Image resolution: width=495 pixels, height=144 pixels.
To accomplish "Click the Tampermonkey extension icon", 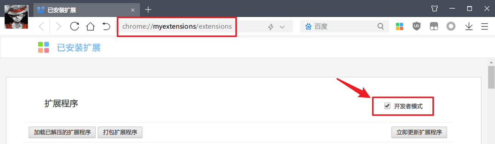I will [x=434, y=26].
